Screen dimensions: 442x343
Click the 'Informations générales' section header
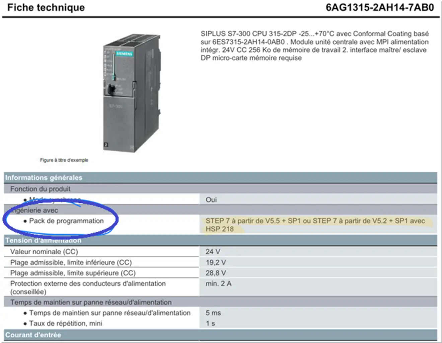click(x=220, y=178)
